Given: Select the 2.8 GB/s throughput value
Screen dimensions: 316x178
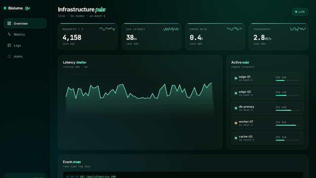Looking at the screenshot, I should point(262,38).
